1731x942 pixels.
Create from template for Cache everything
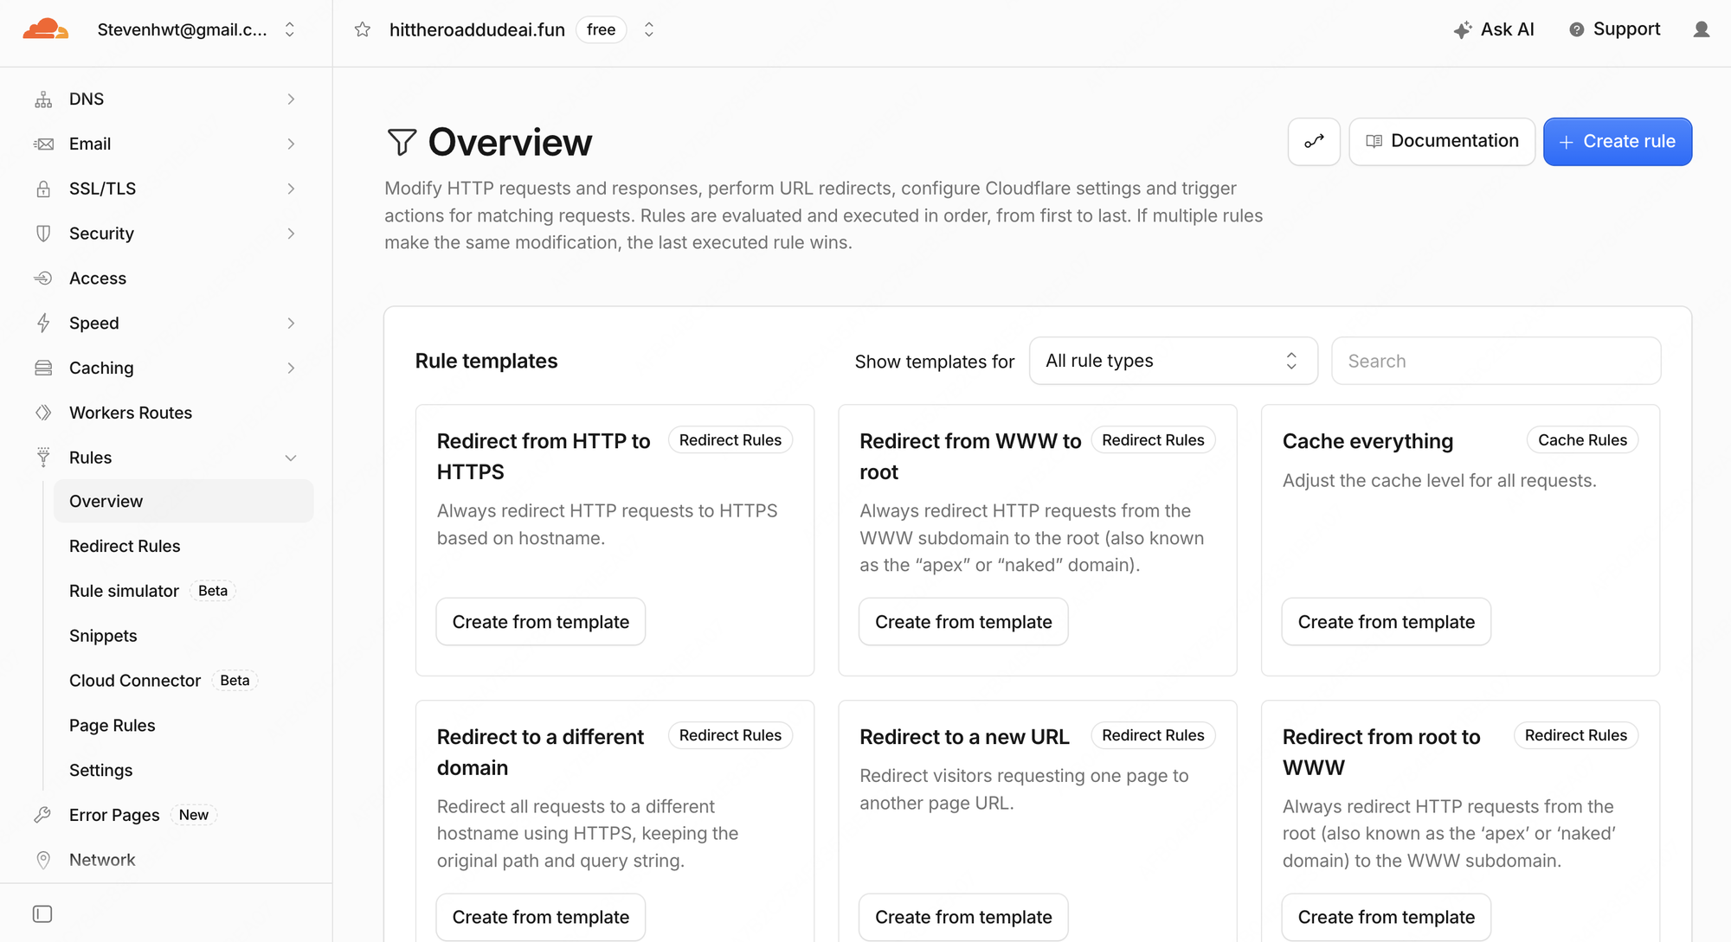(1386, 622)
